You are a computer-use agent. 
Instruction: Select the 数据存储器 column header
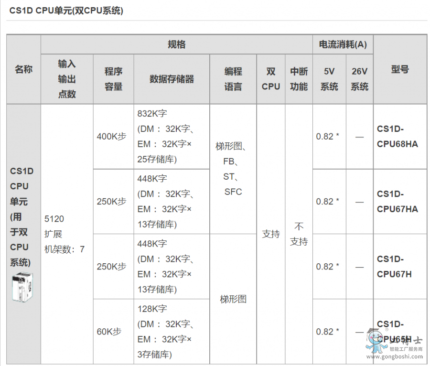click(172, 79)
